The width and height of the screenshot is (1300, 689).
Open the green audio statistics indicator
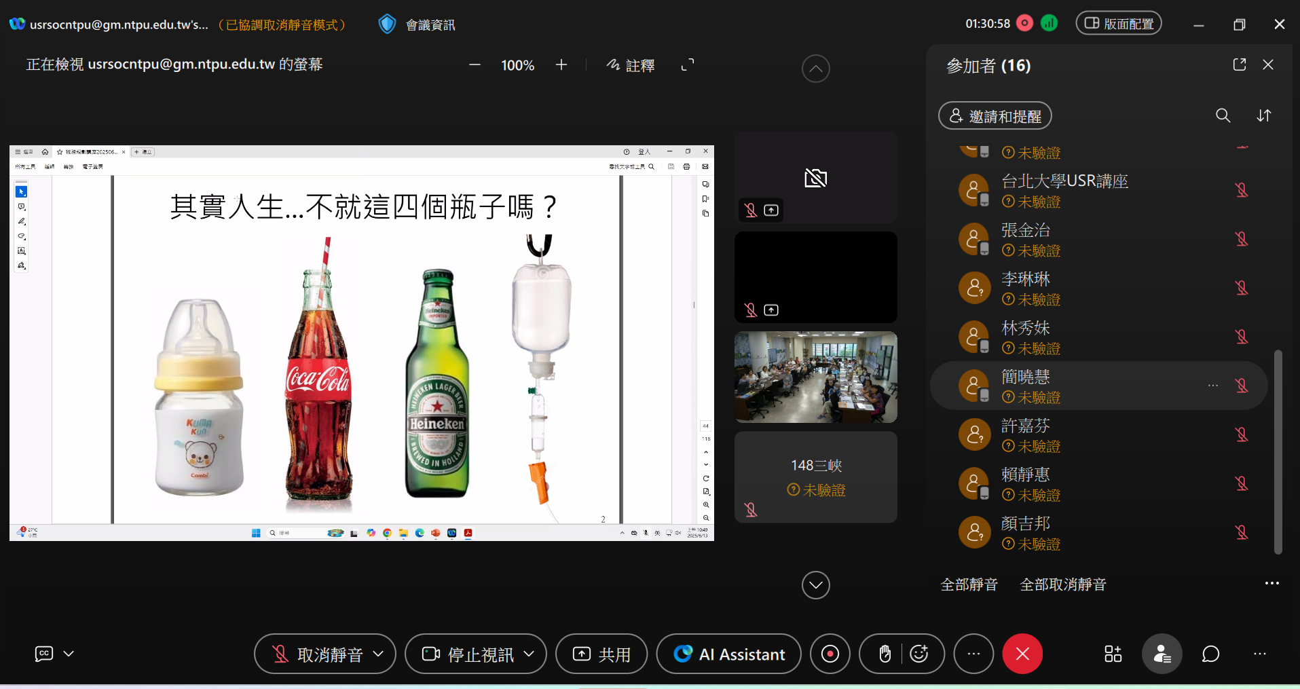point(1050,23)
